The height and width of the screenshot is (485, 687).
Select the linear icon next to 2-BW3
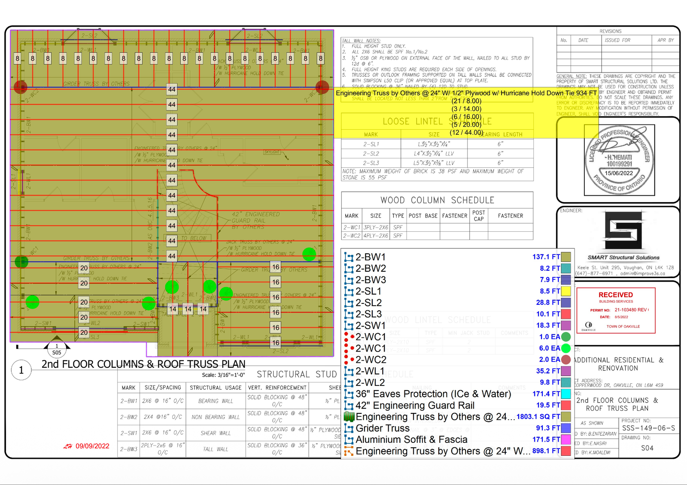pos(349,280)
